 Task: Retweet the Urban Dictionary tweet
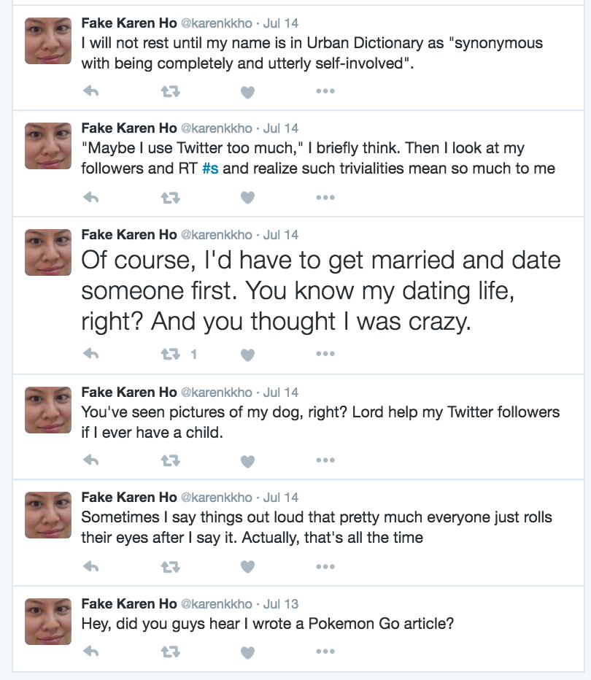point(170,91)
